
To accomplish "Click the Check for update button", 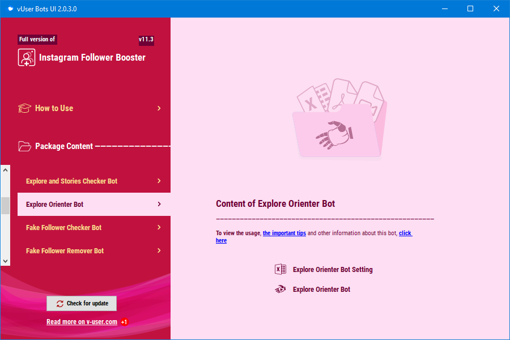I will [82, 304].
